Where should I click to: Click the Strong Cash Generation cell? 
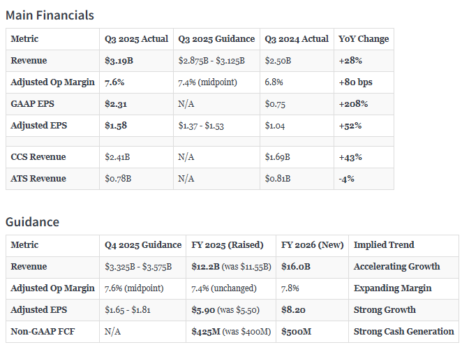click(x=403, y=332)
